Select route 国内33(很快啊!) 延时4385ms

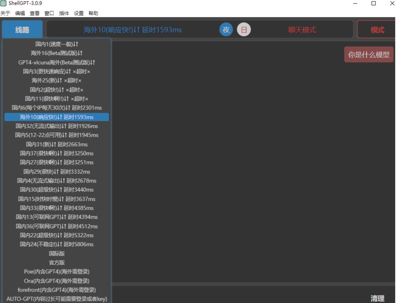pyautogui.click(x=56, y=208)
